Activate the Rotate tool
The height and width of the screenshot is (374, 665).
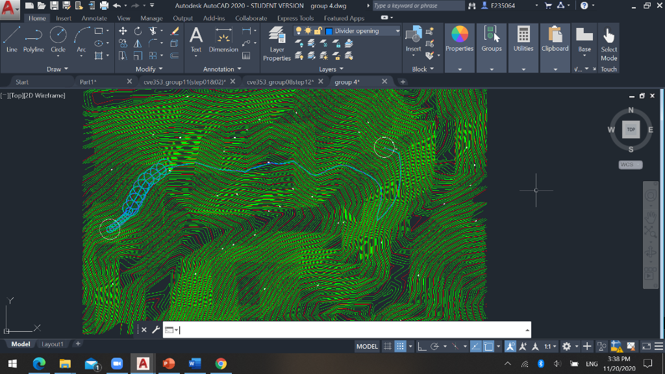click(138, 31)
